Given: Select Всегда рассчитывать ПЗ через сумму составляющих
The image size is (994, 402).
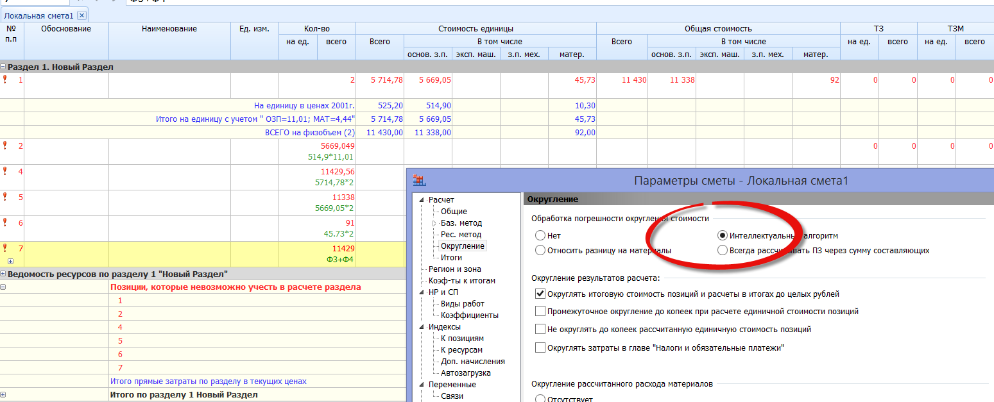Looking at the screenshot, I should point(723,250).
